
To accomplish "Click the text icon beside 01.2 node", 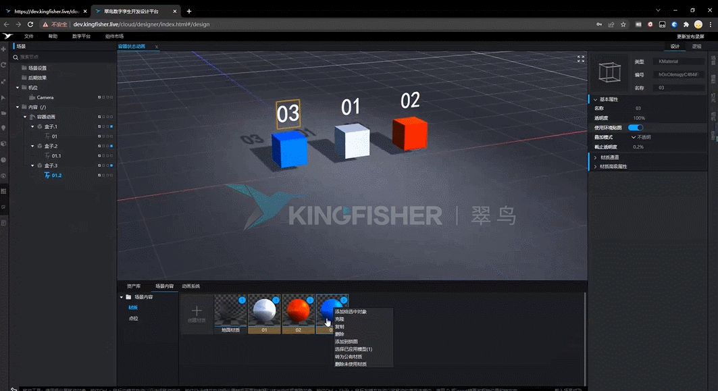I will click(x=47, y=176).
